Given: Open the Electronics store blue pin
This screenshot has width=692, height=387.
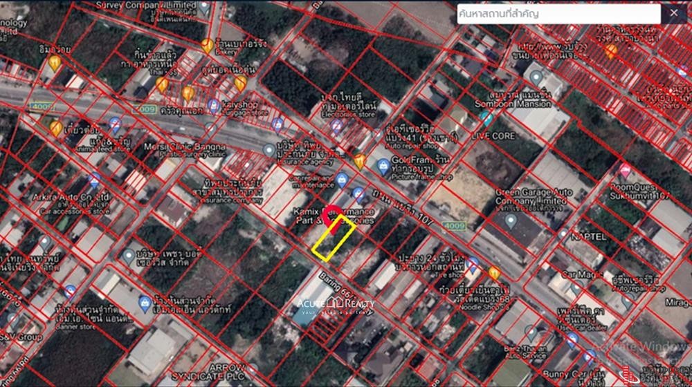Looking at the screenshot, I should pyautogui.click(x=337, y=126).
